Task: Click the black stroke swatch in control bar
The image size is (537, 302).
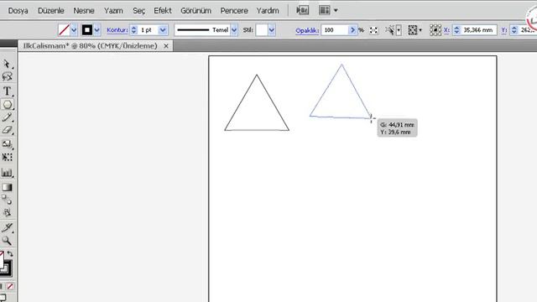Action: (87, 30)
